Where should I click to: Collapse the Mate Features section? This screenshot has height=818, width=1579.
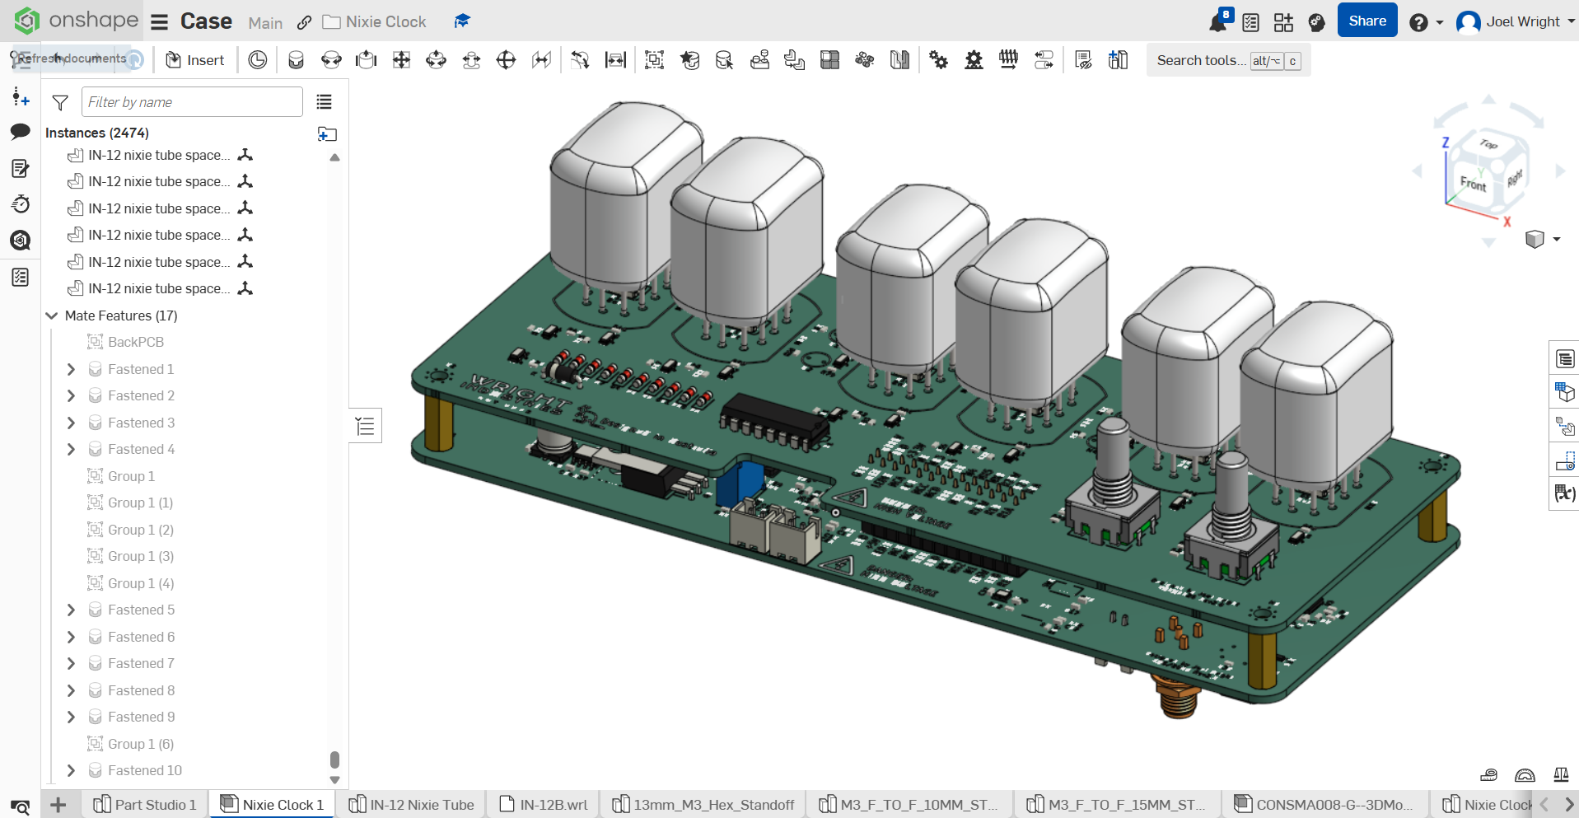[52, 316]
